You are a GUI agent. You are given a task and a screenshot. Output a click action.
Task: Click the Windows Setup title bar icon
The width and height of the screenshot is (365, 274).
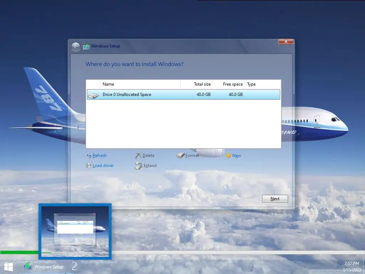(x=86, y=46)
